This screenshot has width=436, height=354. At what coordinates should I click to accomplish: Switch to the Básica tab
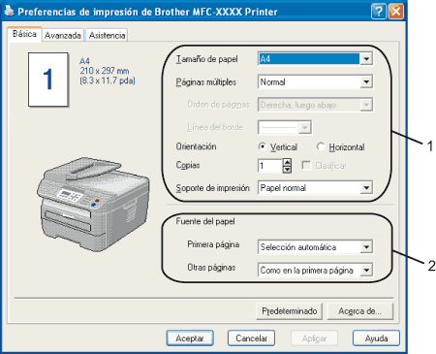(24, 34)
